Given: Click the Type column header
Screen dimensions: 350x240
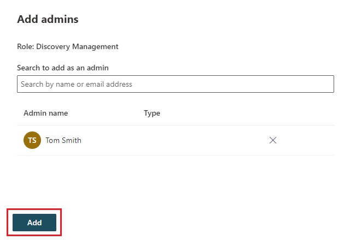Looking at the screenshot, I should coord(151,113).
